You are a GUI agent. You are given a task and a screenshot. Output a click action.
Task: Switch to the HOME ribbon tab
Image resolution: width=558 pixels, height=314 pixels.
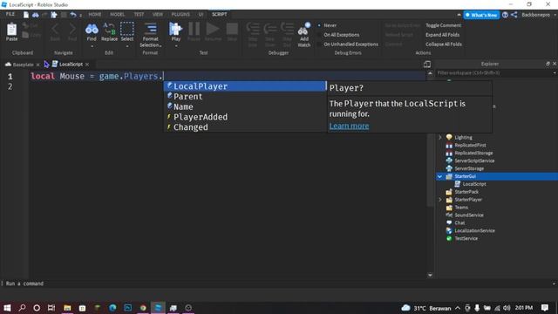tap(95, 15)
